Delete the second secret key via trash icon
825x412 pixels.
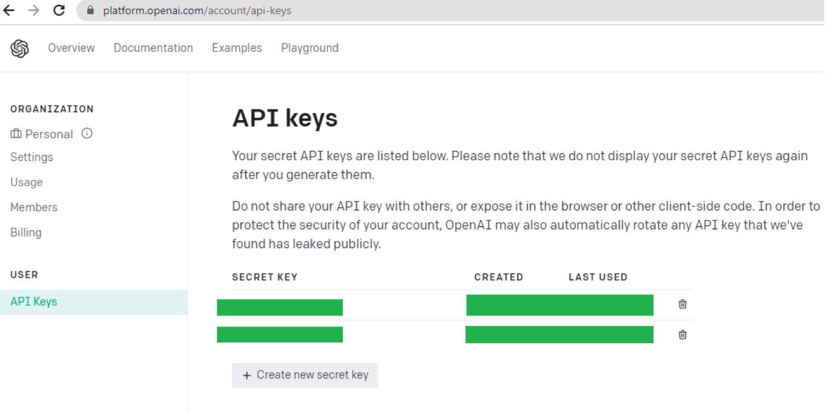point(682,335)
